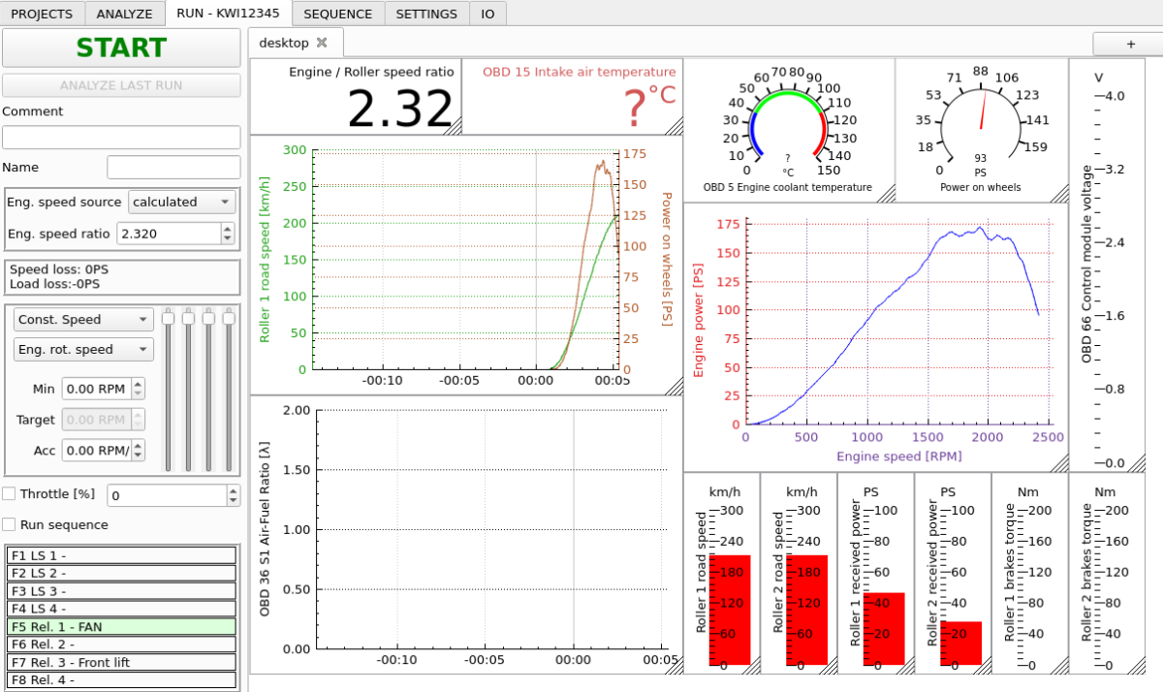Click the Target RPM stepper arrows

[139, 419]
